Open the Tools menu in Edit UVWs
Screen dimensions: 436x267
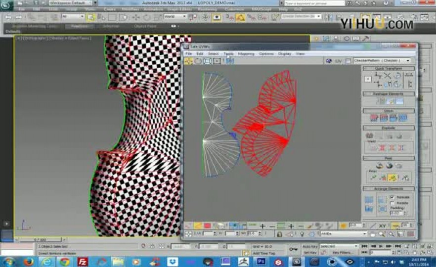(x=228, y=54)
